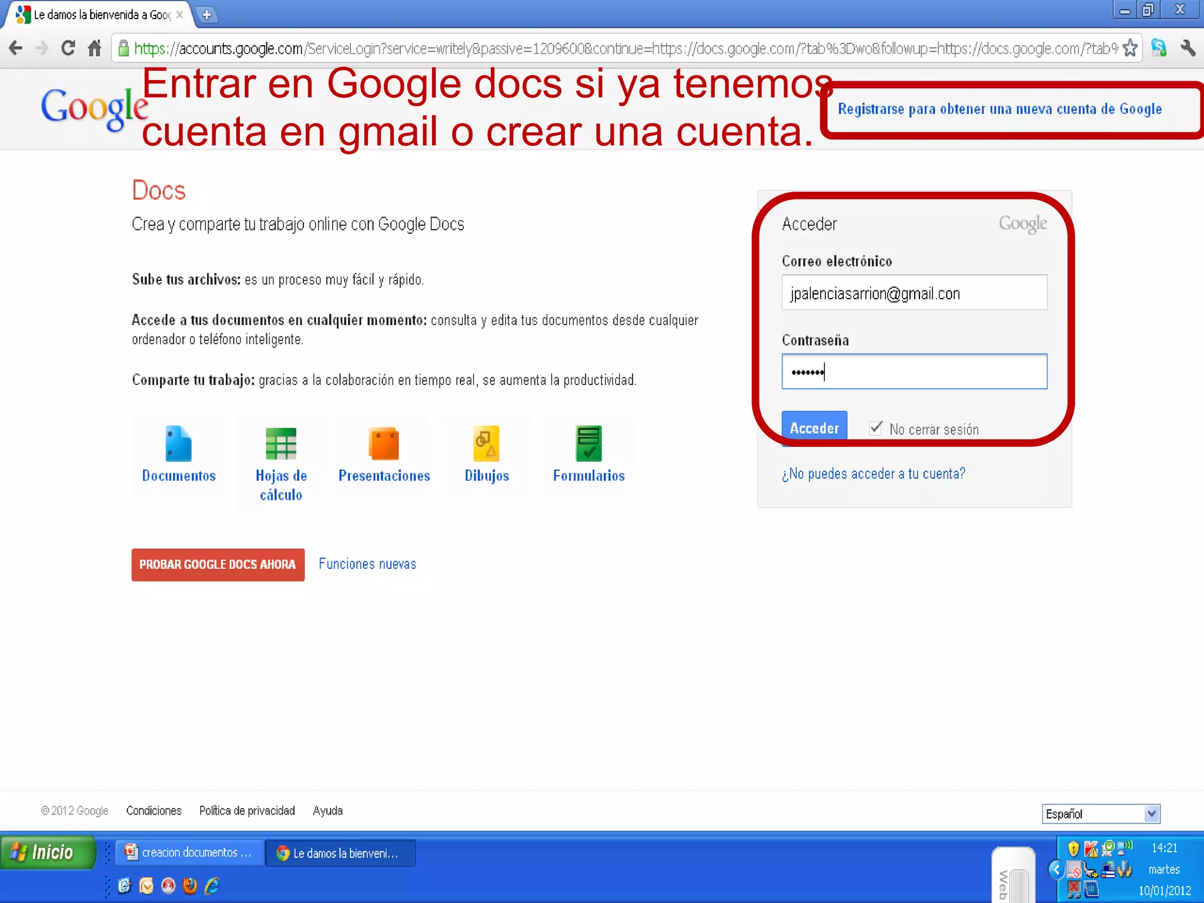The image size is (1204, 903).
Task: Click the browser forward arrow
Action: [x=42, y=48]
